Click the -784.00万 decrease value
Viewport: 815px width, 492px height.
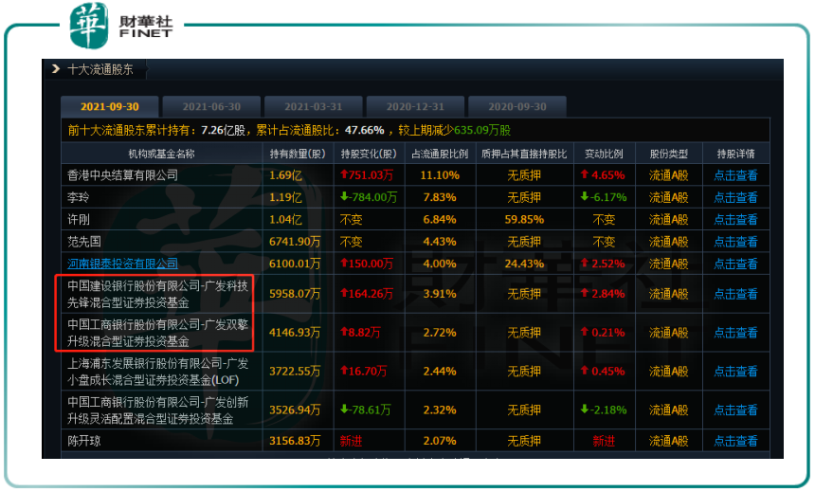(x=369, y=197)
